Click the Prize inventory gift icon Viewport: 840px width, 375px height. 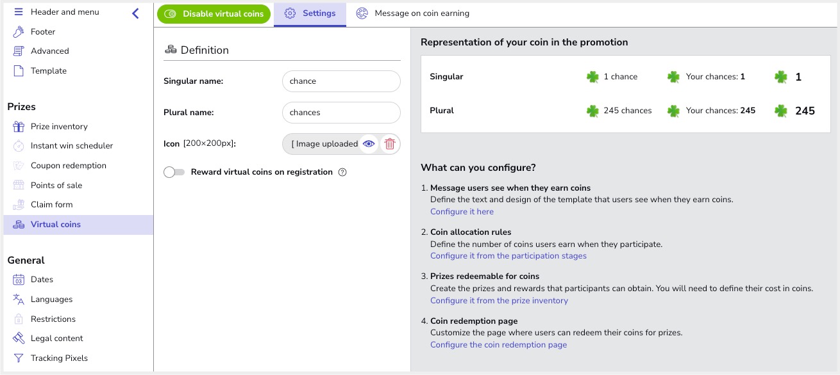(19, 127)
